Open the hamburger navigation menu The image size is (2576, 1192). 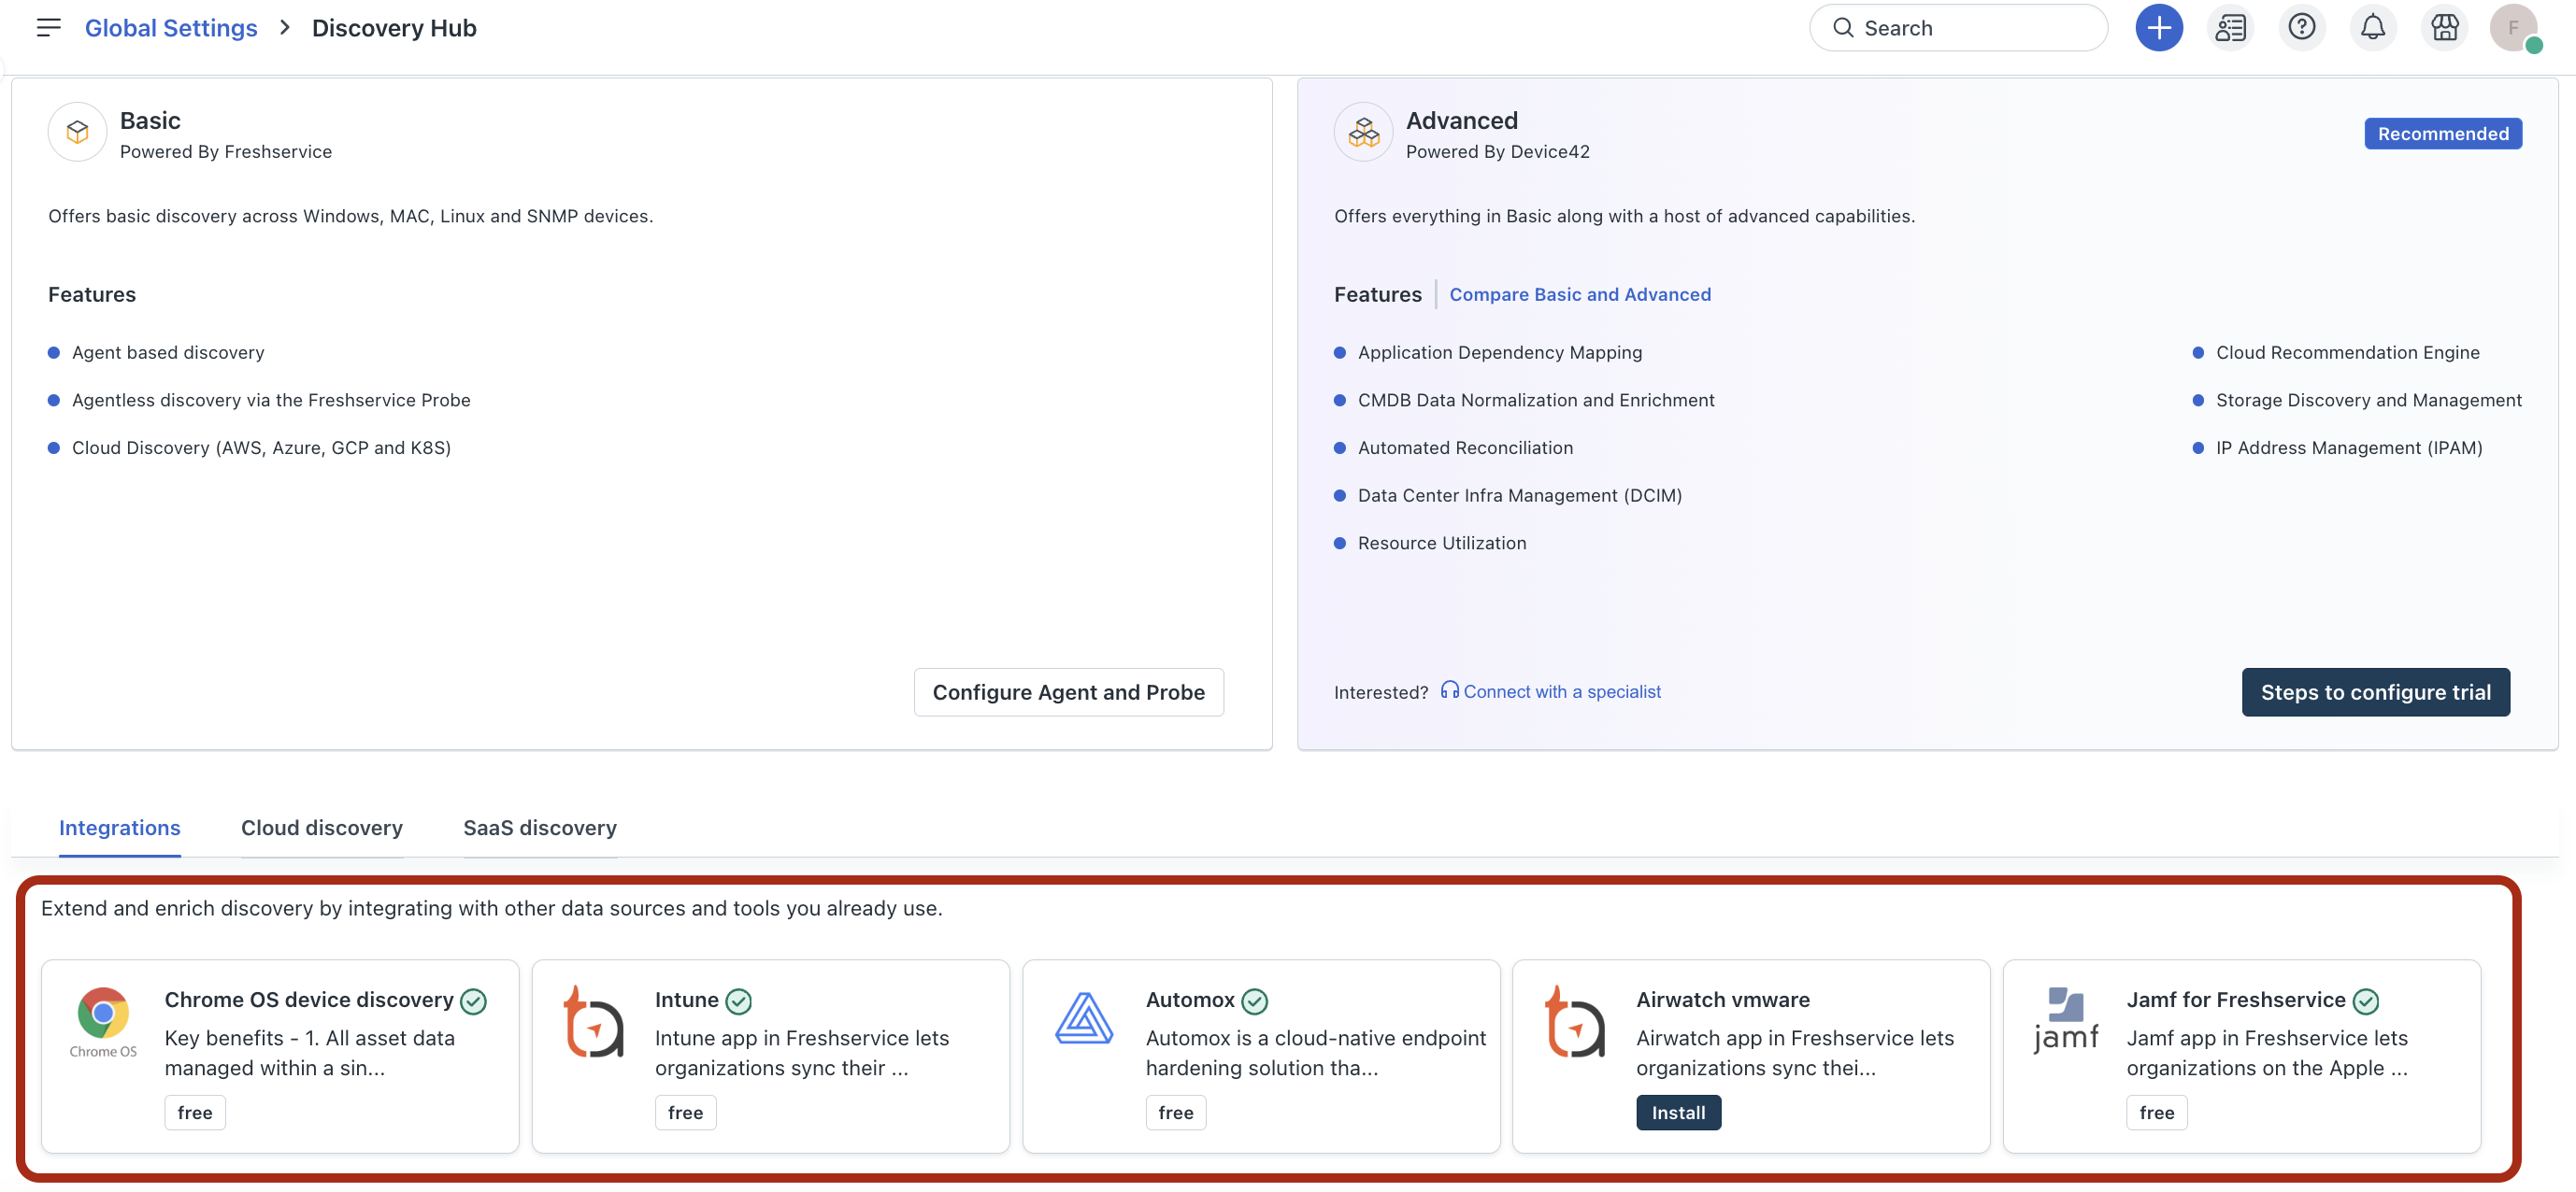pos(48,28)
